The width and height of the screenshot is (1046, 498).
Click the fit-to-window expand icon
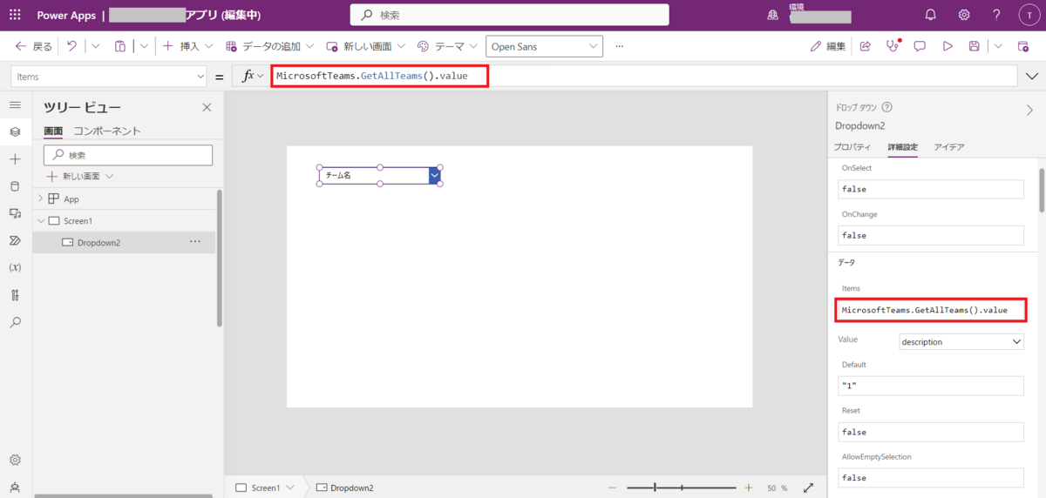808,488
